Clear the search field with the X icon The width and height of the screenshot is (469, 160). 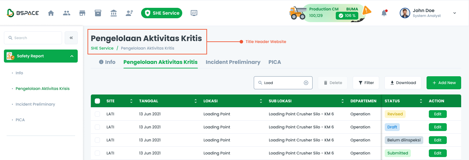306,83
